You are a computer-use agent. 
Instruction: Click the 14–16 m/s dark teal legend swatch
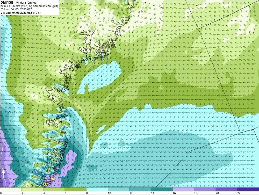[162, 189]
